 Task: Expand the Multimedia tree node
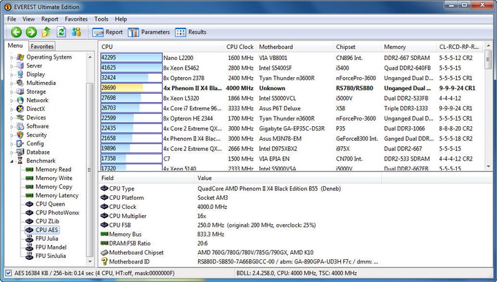tap(12, 83)
